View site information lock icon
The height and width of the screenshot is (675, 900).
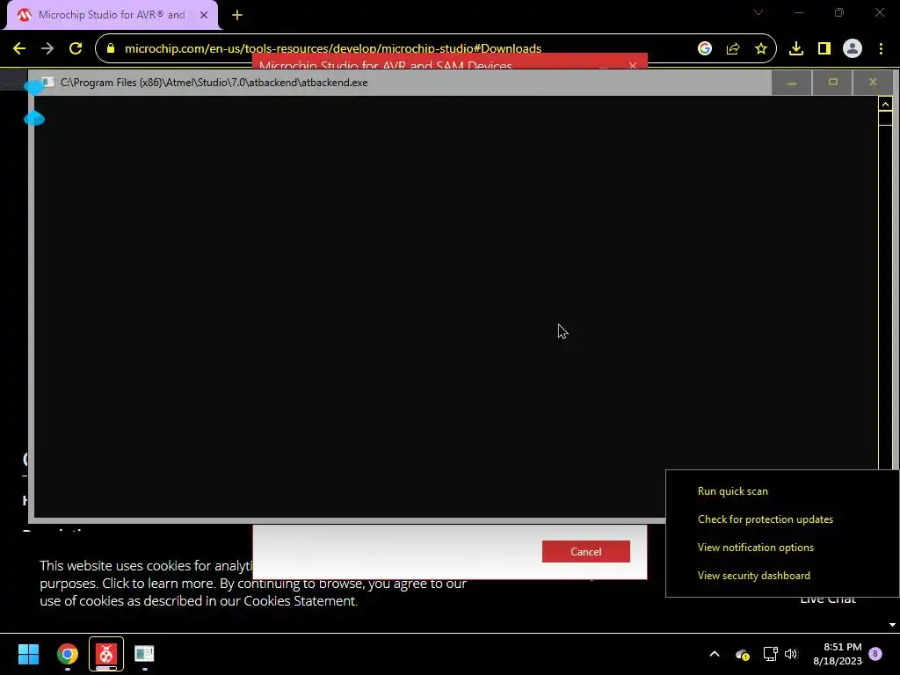pyautogui.click(x=111, y=49)
